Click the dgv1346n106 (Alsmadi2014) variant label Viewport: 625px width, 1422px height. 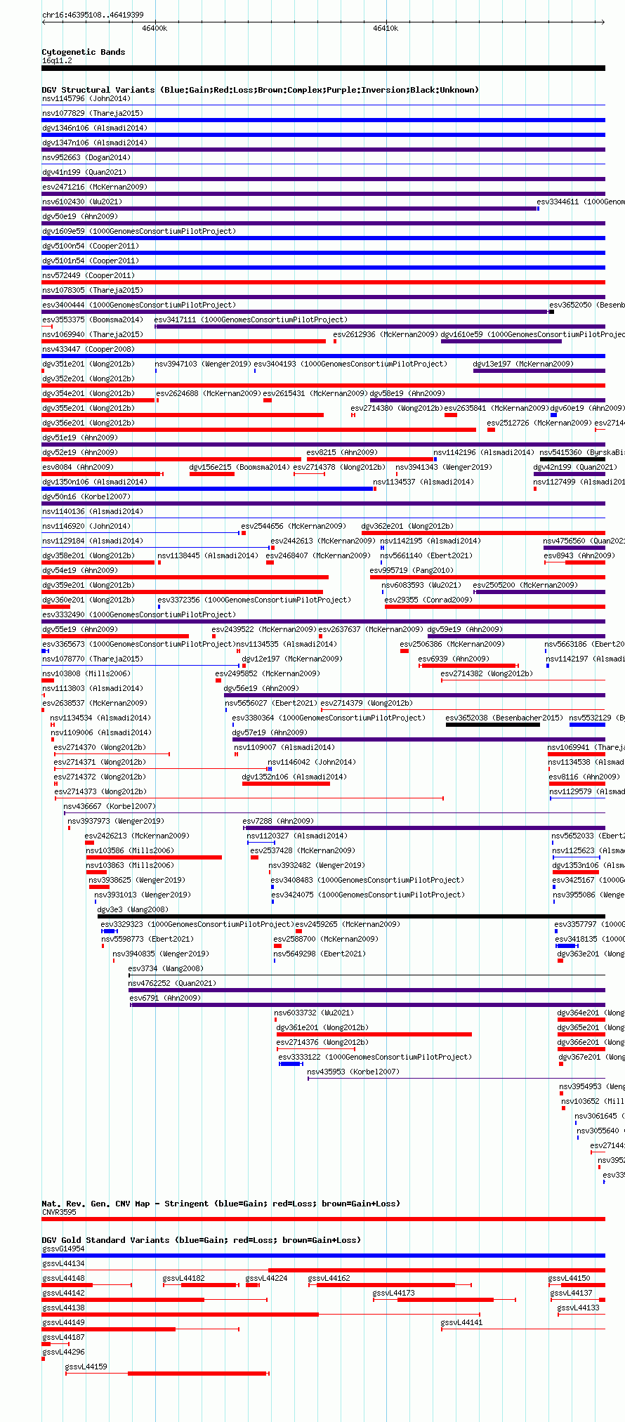coord(94,128)
